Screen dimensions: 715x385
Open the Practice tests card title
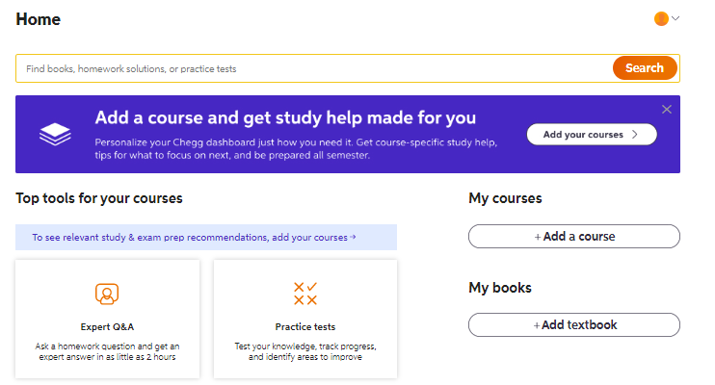coord(305,326)
